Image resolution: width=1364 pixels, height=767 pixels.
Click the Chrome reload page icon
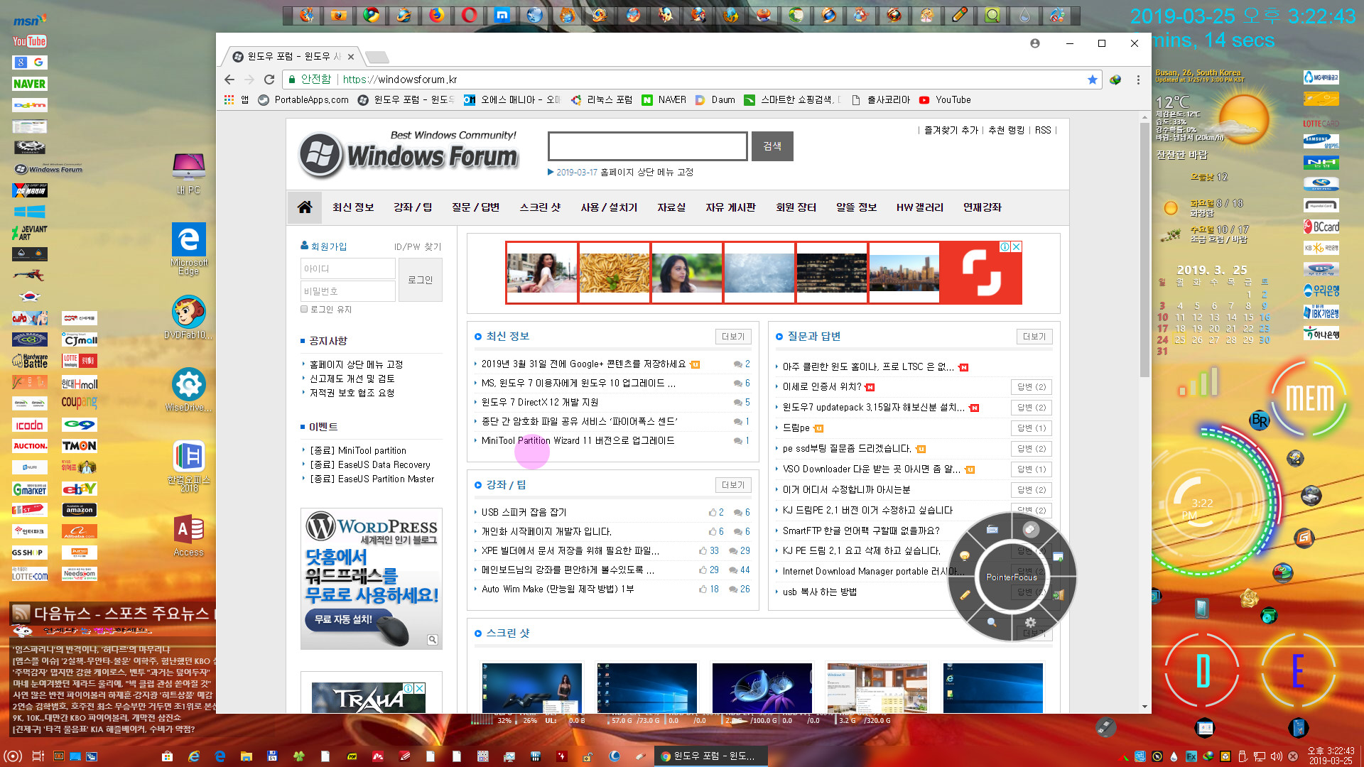coord(269,80)
